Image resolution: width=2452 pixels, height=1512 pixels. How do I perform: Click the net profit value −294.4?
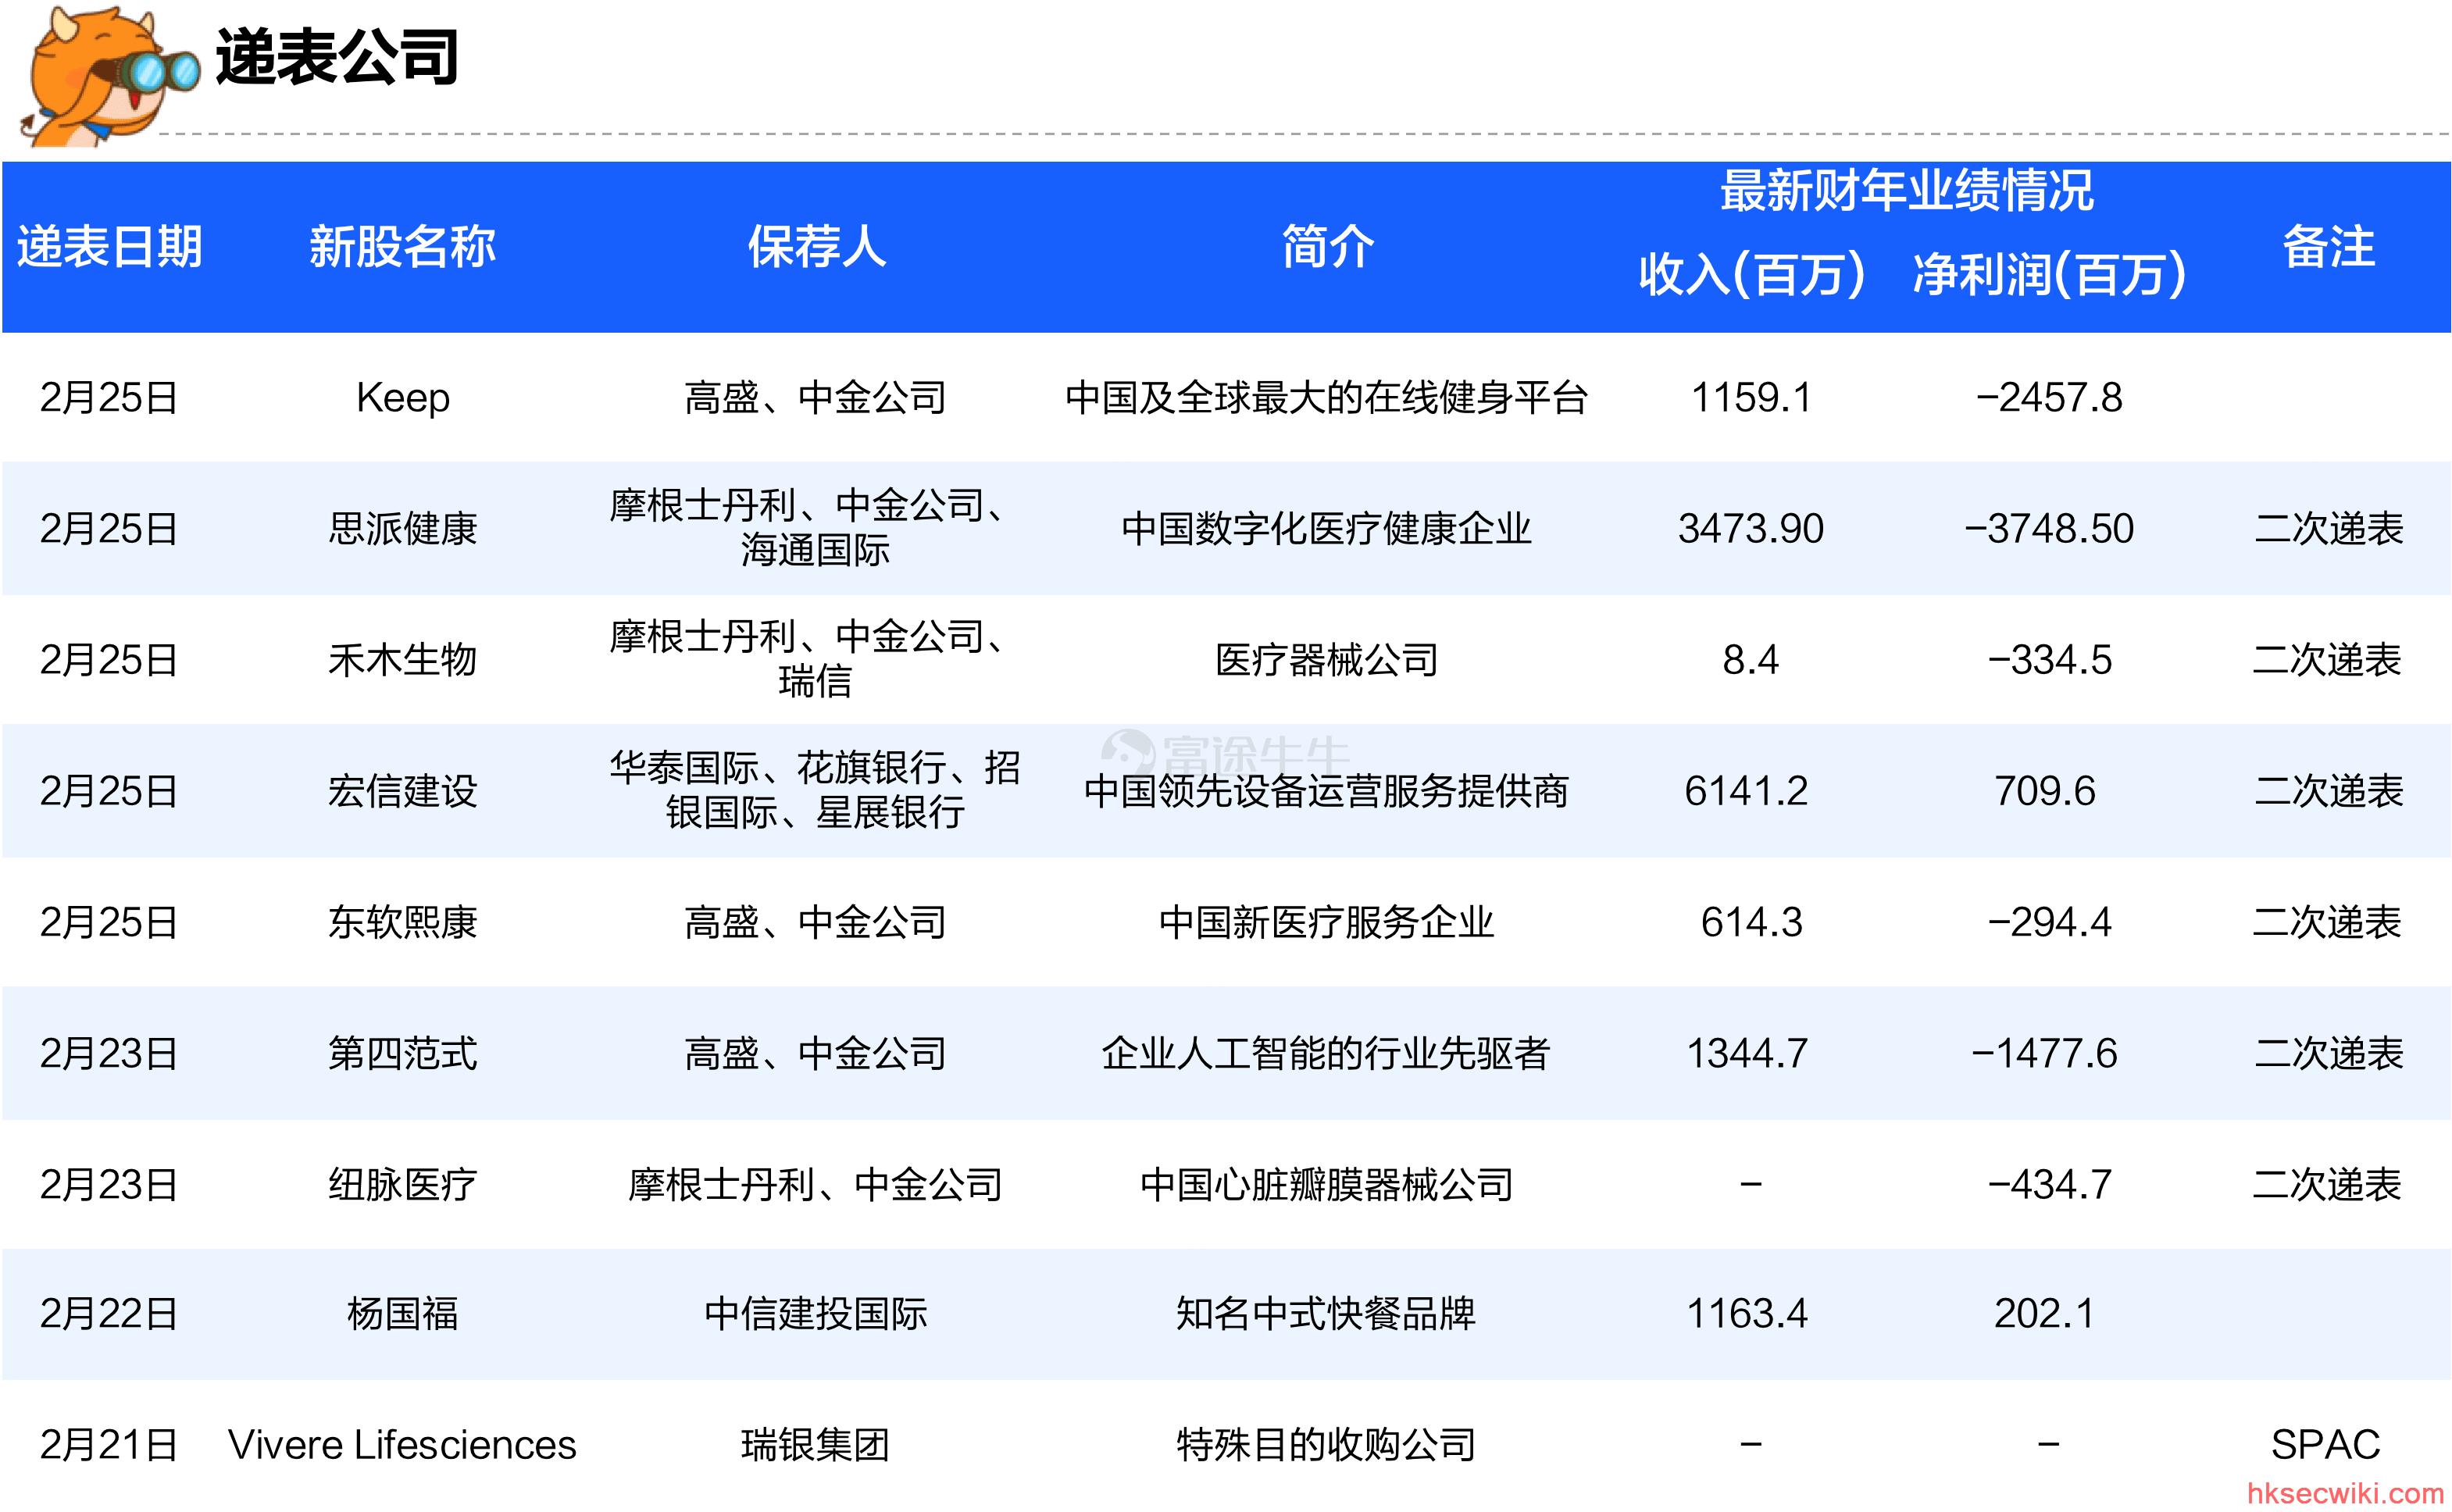(2049, 922)
